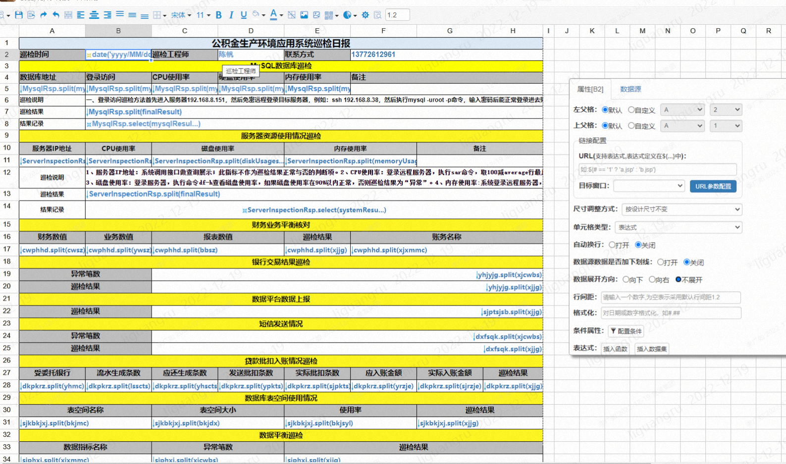Screen dimensions: 786x464
Task: Click the 格式化 input field
Action: (671, 313)
